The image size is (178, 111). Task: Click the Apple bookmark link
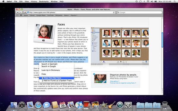point(26,15)
